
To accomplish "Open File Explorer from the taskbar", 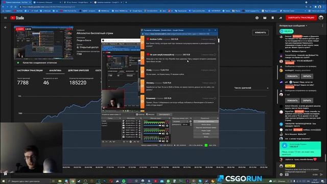I will click(x=60, y=181).
